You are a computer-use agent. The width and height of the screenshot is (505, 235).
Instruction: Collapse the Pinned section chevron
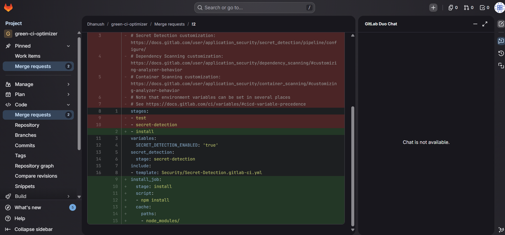pos(68,46)
